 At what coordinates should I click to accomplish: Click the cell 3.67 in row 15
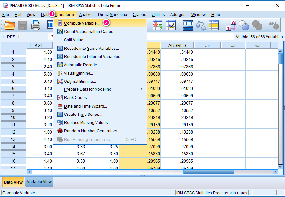[69, 154]
